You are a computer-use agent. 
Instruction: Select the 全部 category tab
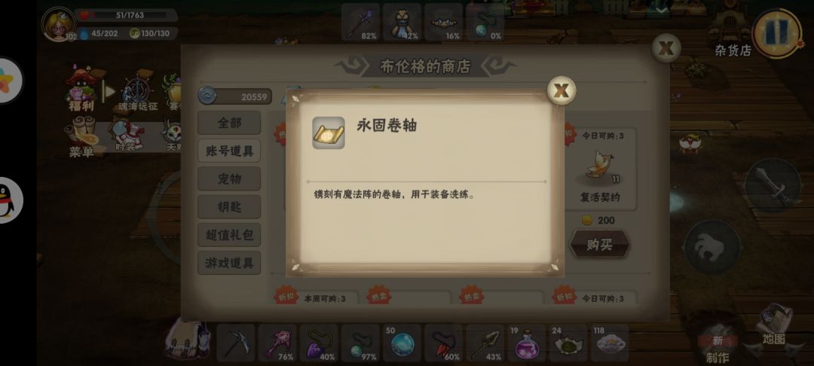click(229, 123)
